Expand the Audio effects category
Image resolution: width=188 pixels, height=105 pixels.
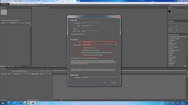click(x=168, y=42)
